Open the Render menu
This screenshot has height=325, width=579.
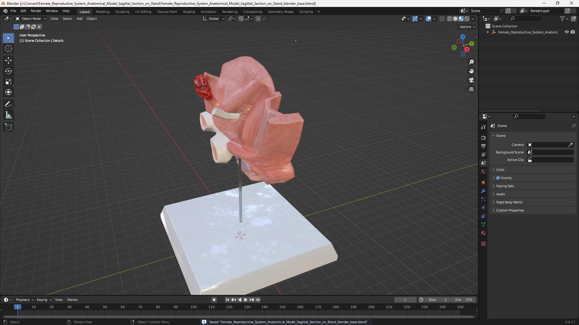[x=36, y=11]
